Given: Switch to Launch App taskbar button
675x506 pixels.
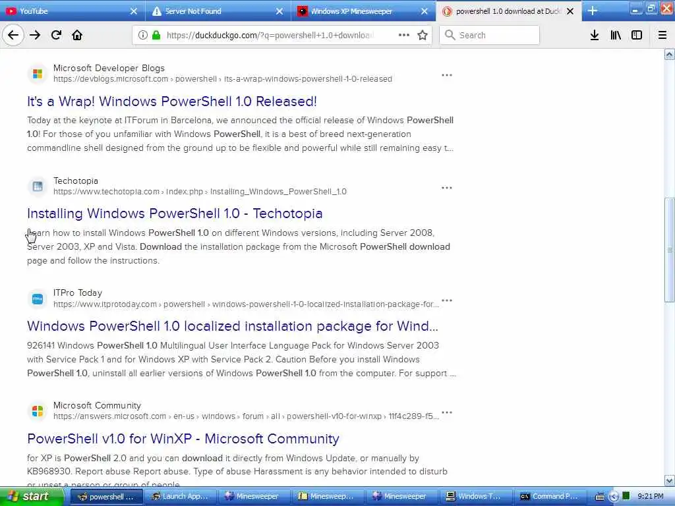Looking at the screenshot, I should (180, 497).
